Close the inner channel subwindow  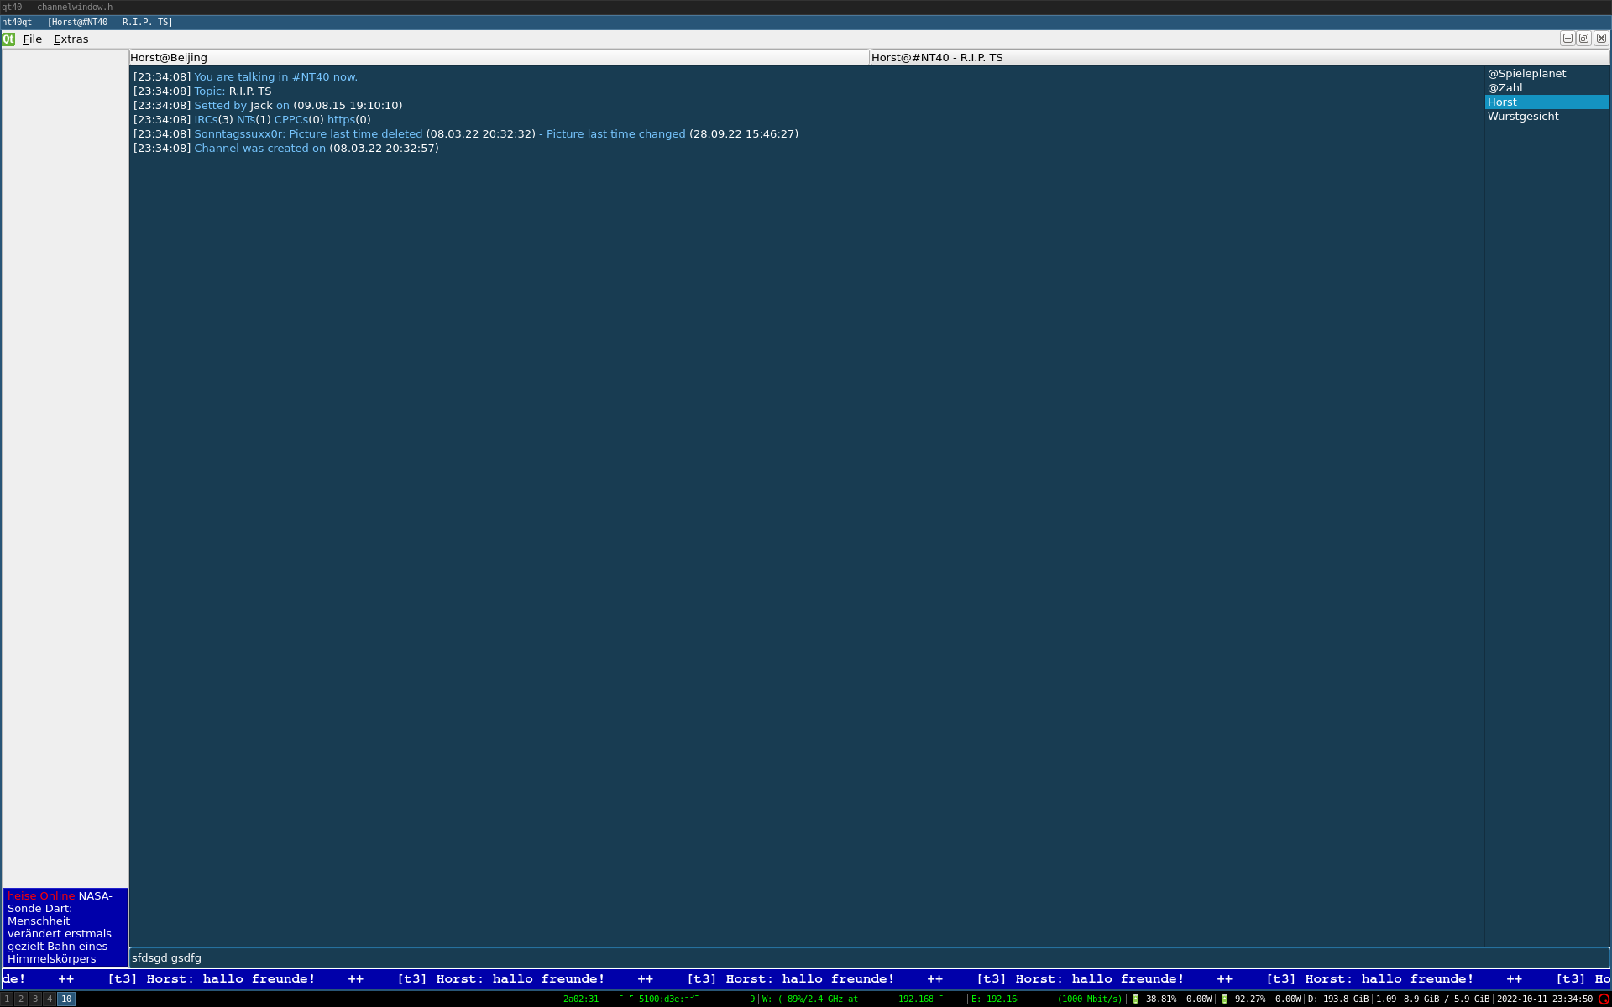pos(1601,39)
